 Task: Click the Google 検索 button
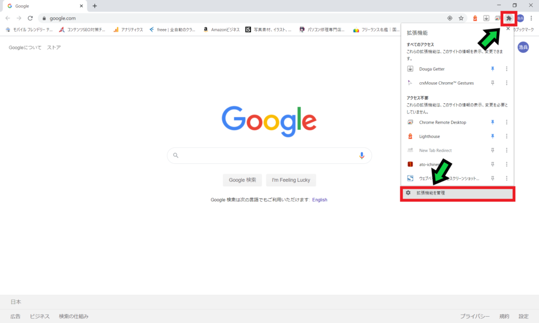[x=242, y=180]
